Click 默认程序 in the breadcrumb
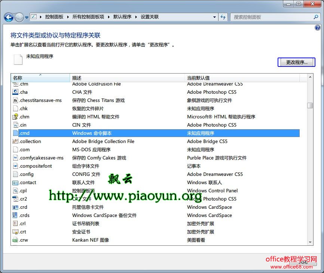The width and height of the screenshot is (324, 273). [122, 17]
